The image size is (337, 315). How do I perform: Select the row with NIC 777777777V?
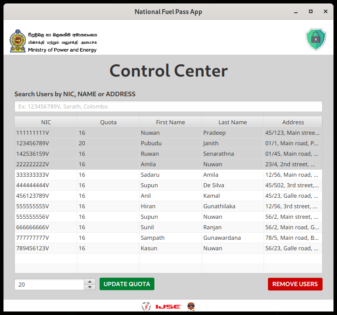[x=169, y=238]
